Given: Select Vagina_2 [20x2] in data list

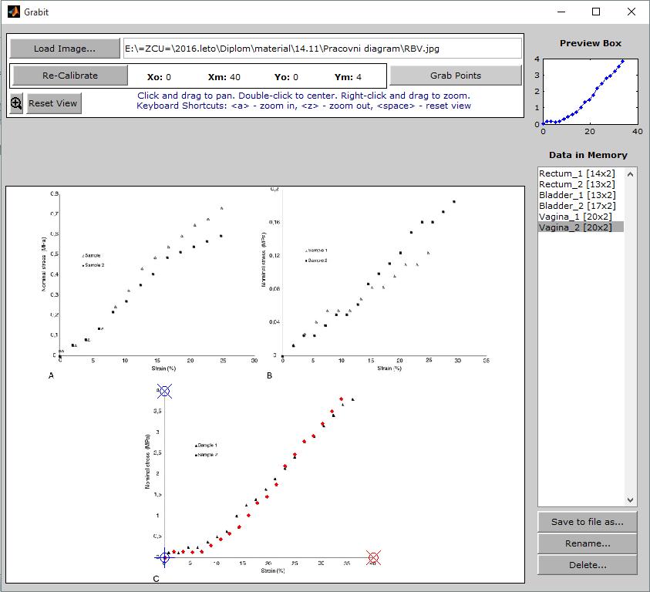Looking at the screenshot, I should coord(581,227).
